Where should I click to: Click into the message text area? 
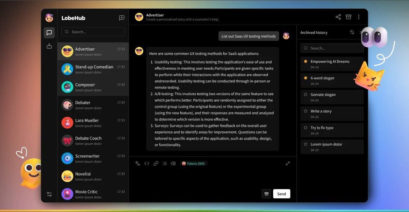(212, 179)
